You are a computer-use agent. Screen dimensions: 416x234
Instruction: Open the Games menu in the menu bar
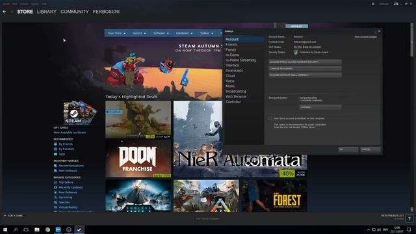(35, 4)
